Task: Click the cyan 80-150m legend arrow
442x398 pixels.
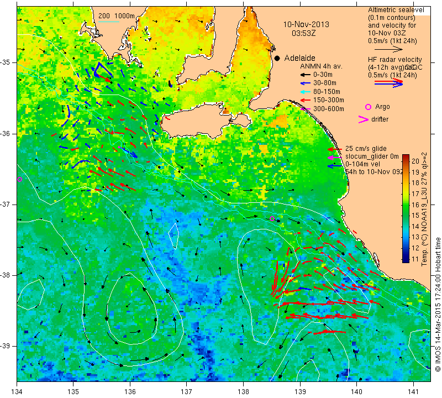Action: click(306, 92)
